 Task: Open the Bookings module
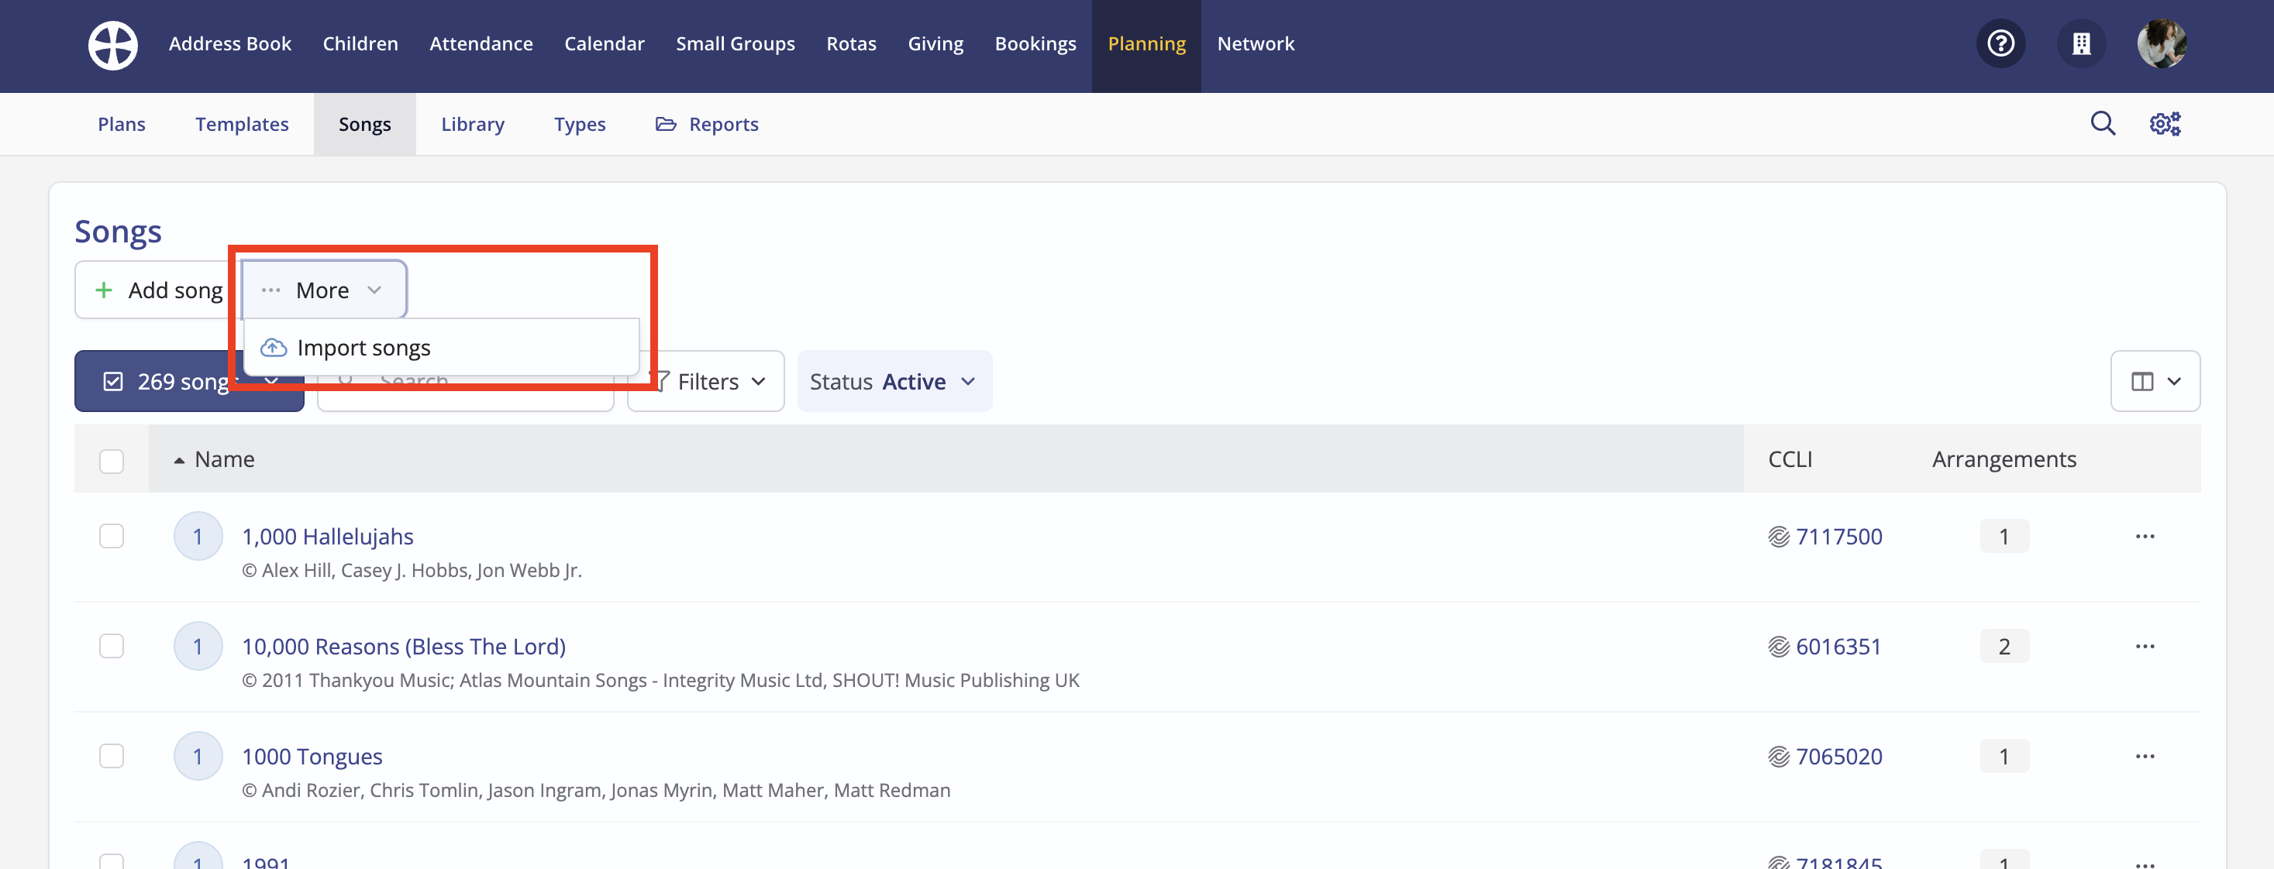tap(1035, 44)
